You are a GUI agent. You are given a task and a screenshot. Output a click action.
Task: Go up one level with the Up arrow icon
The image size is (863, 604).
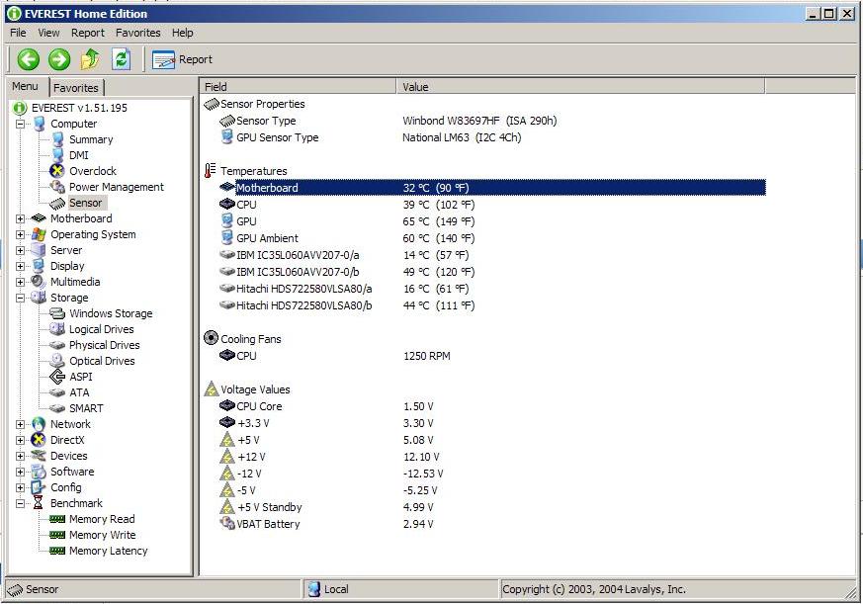point(90,59)
